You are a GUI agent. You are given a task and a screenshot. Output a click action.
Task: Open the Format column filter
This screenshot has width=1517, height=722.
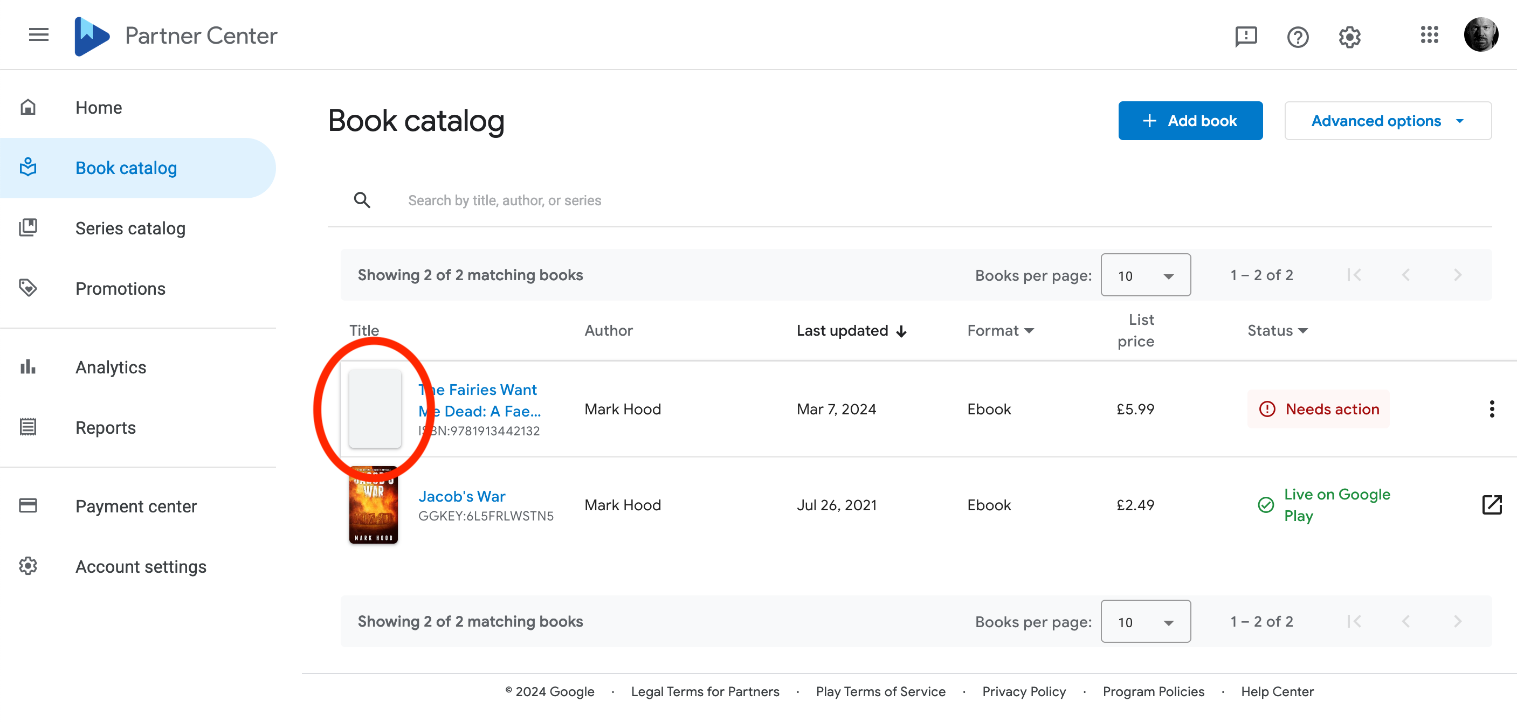click(x=1000, y=331)
